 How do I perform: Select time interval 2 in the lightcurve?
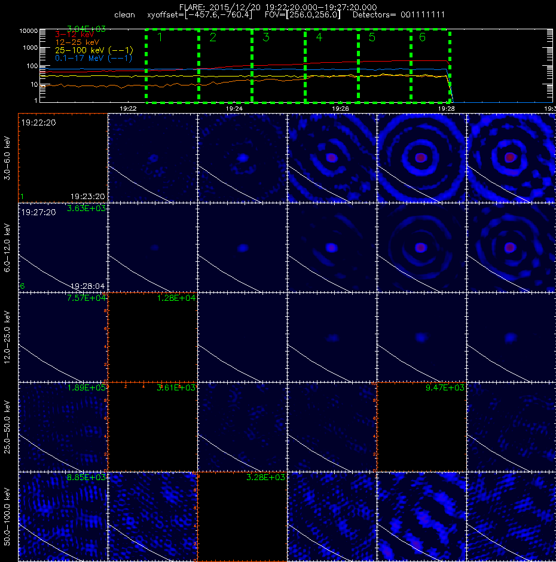[x=225, y=66]
